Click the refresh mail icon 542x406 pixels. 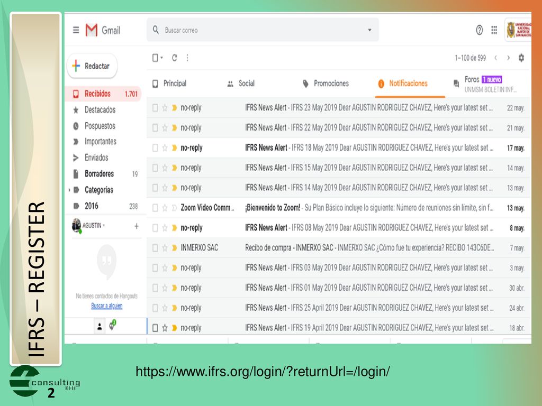(175, 58)
